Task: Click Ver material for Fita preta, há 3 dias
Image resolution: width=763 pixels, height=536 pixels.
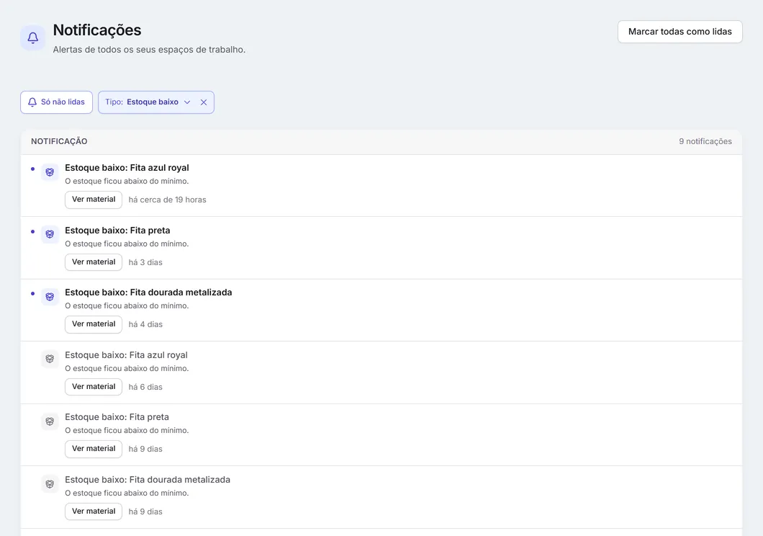Action: (x=94, y=262)
